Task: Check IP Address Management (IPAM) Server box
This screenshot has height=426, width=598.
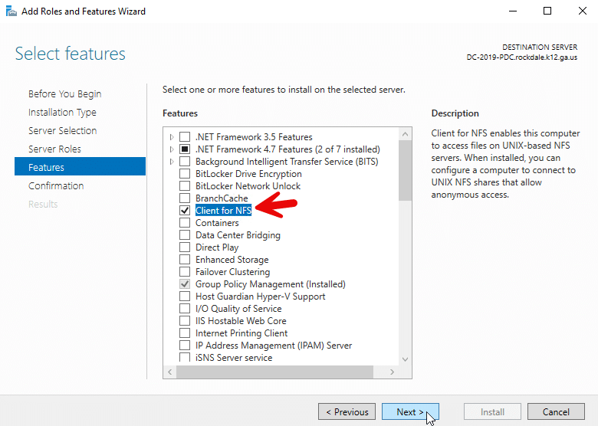Action: pos(185,346)
